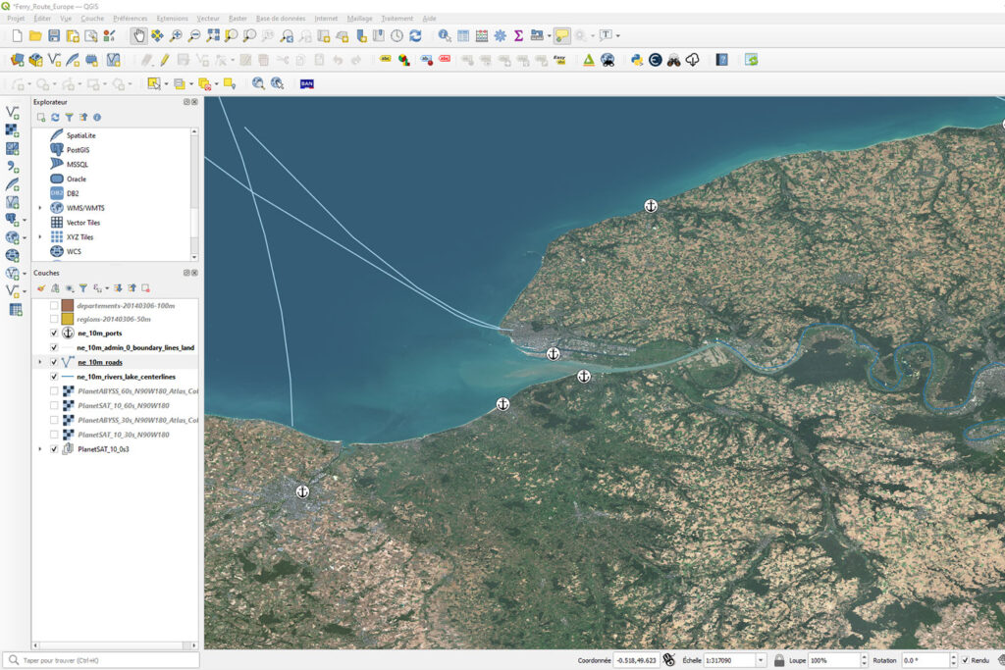Click the Zoom In magnifier tool
The width and height of the screenshot is (1005, 670).
click(176, 36)
